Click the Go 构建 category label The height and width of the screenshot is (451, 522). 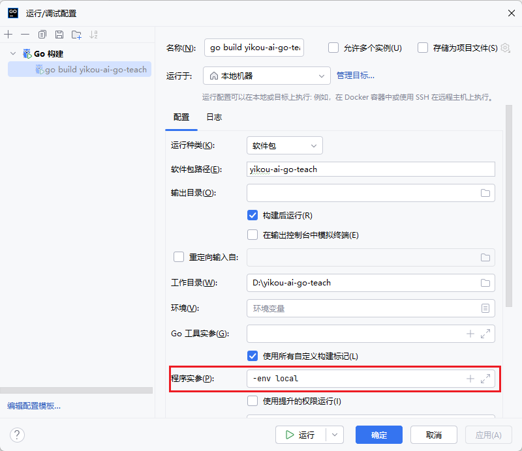pos(48,54)
